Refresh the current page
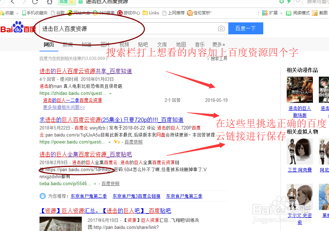Screen dimensions: 329x231 pyautogui.click(x=35, y=2)
